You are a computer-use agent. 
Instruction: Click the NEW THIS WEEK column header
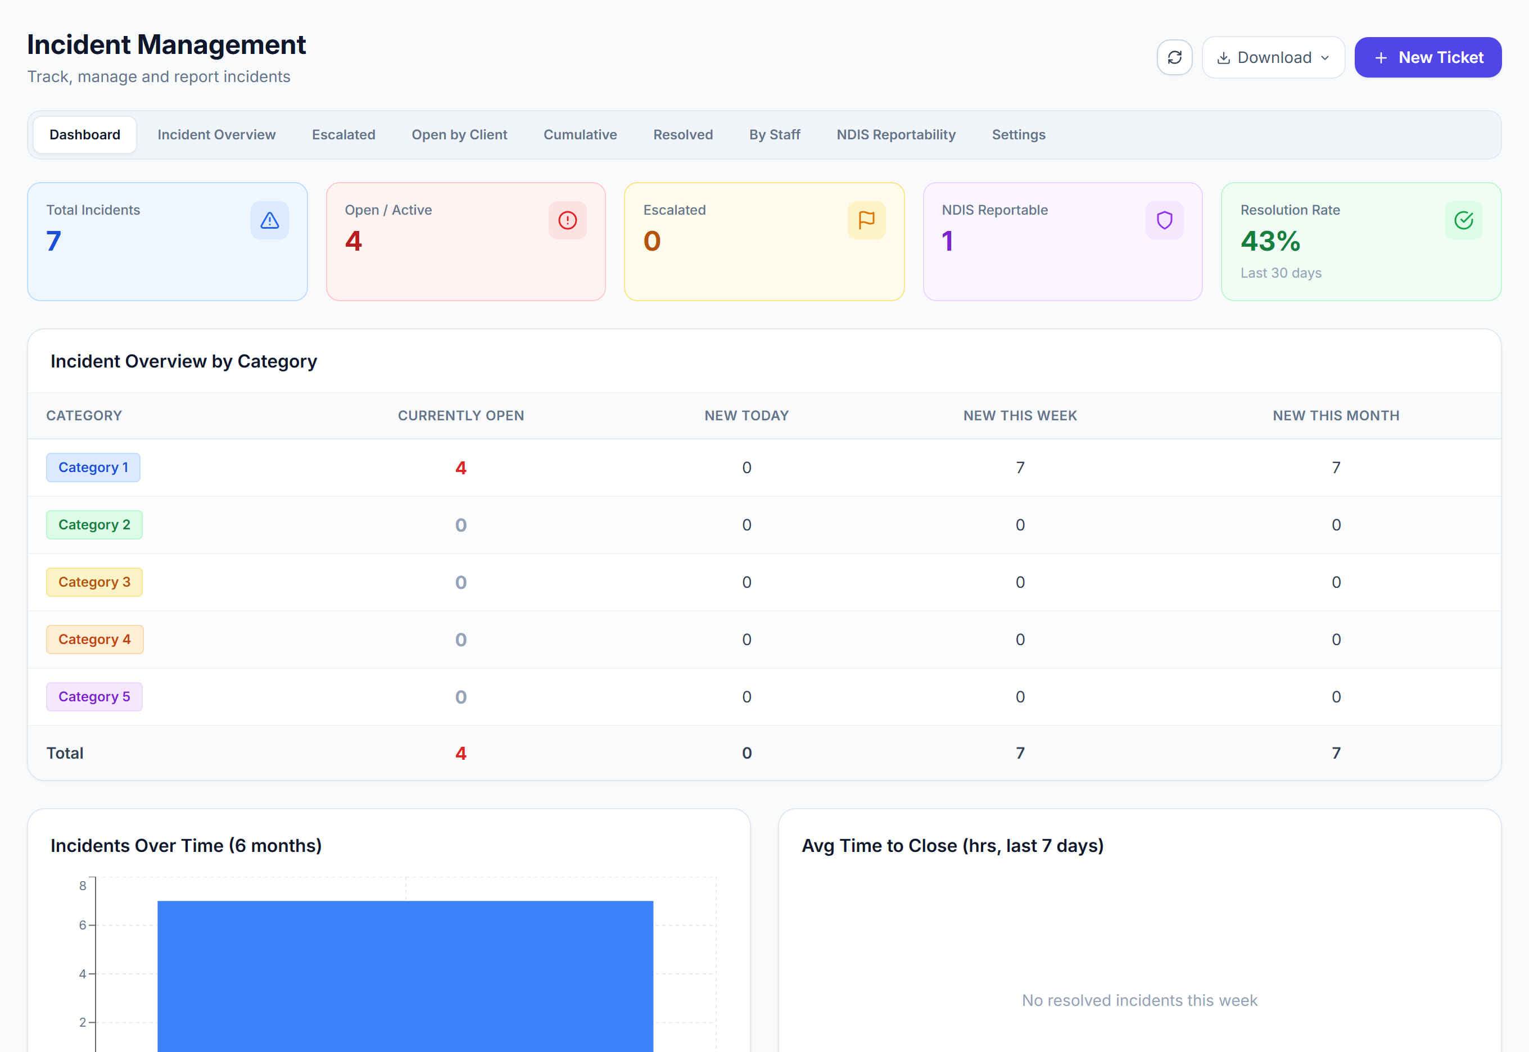[1020, 416]
